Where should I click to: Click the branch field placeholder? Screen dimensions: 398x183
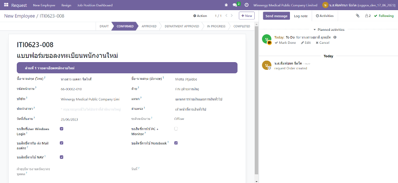[x=91, y=109]
